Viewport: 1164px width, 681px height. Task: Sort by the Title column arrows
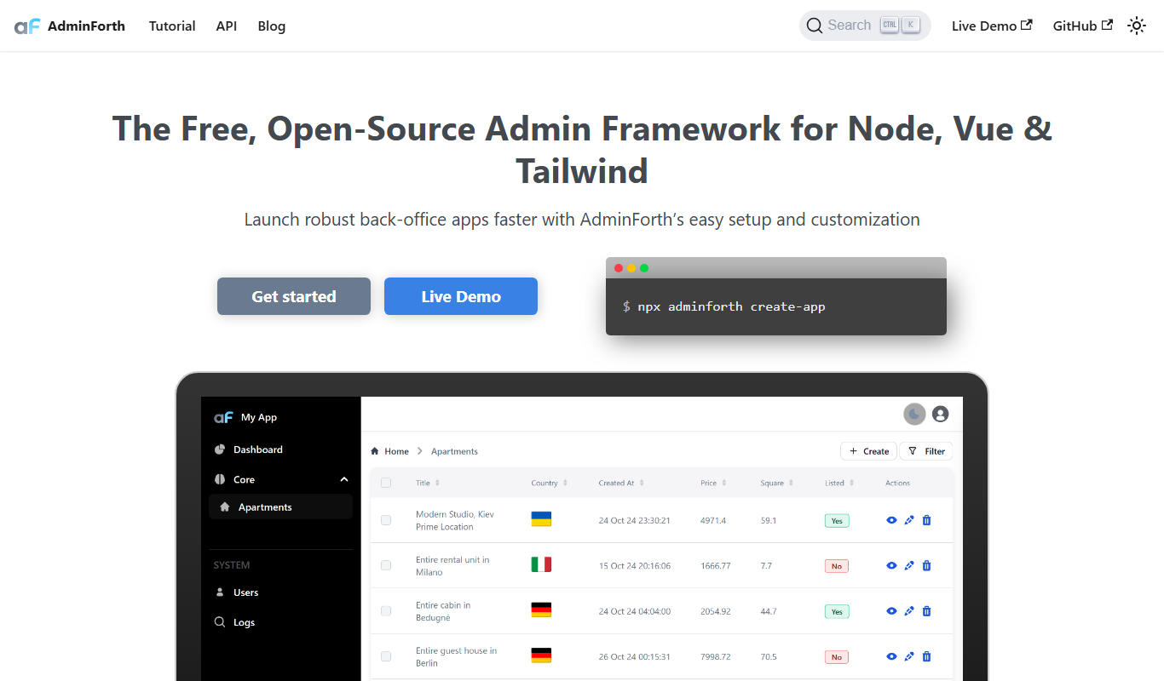tap(437, 483)
